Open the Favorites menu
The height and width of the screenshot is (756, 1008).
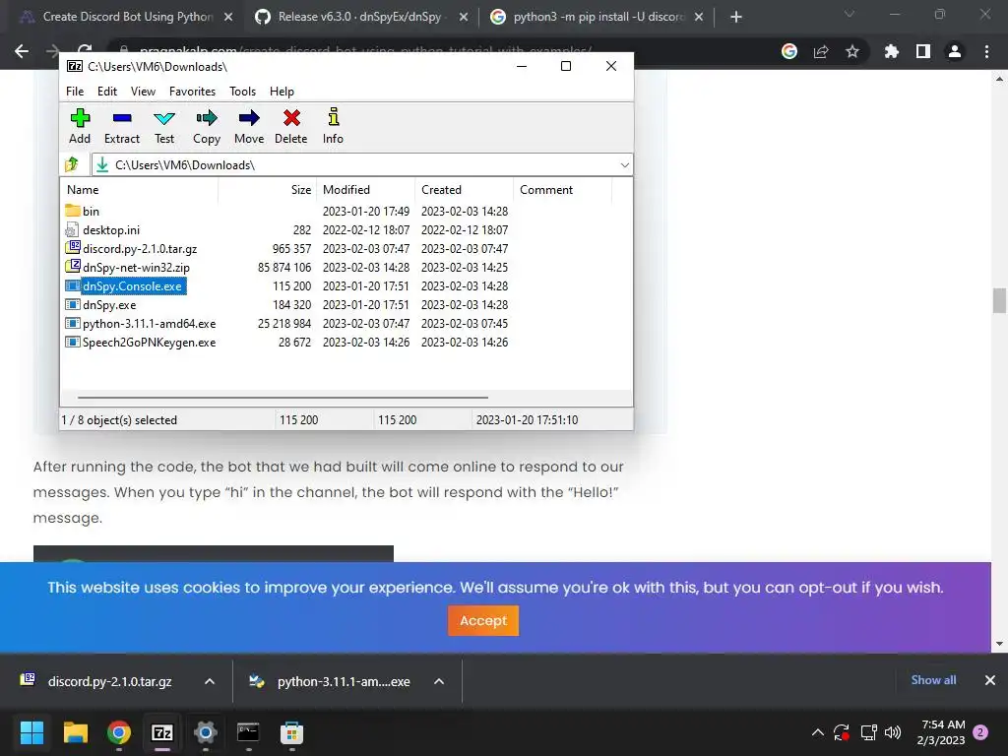click(x=192, y=92)
